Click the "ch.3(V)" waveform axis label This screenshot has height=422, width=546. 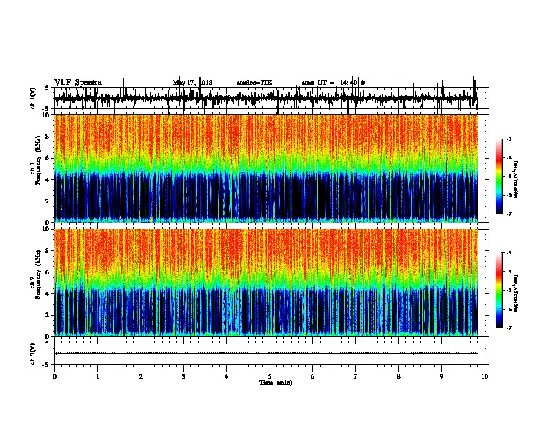pos(33,354)
